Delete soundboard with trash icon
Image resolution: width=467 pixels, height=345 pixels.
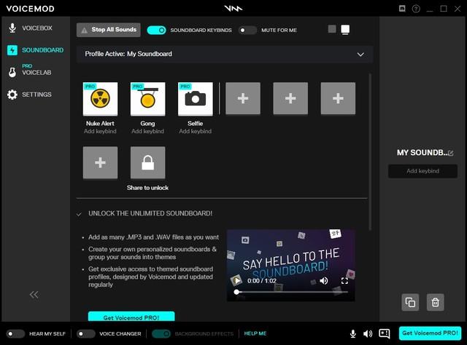[x=436, y=302]
